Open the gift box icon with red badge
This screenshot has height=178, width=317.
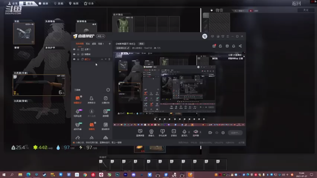(214, 46)
